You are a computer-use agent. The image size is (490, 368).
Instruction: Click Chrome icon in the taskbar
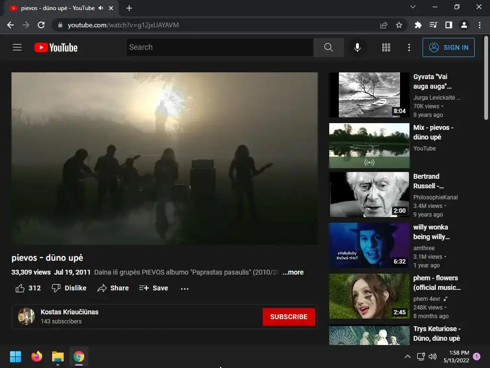tap(79, 356)
